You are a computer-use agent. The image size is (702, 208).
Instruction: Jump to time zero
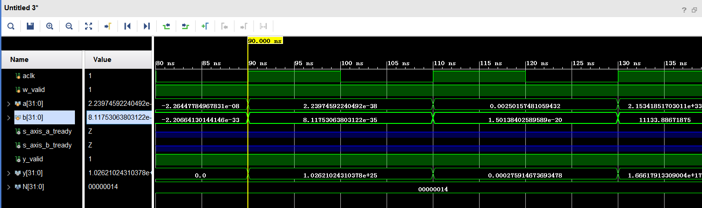tap(127, 26)
